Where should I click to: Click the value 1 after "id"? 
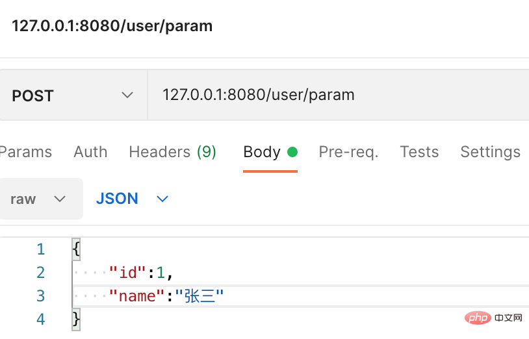(161, 273)
